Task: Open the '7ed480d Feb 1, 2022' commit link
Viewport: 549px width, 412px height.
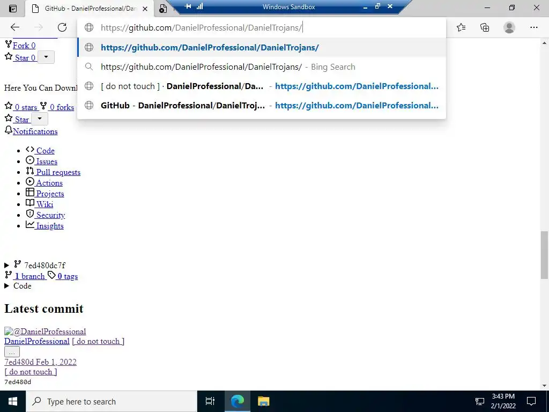Action: [40, 362]
